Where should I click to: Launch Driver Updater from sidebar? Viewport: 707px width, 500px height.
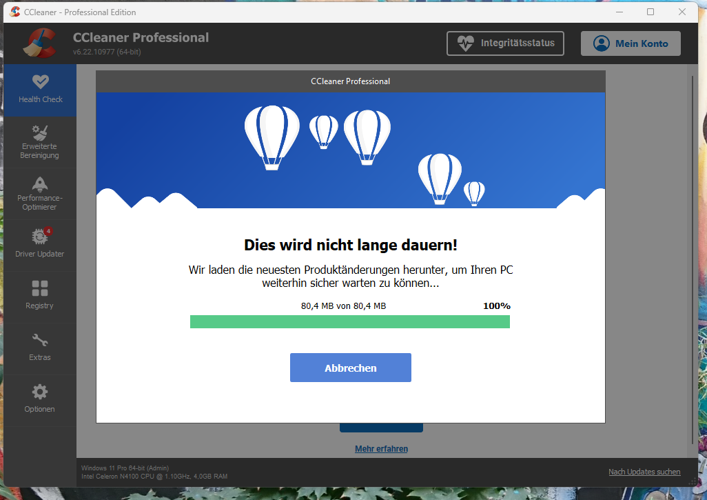[x=39, y=244]
